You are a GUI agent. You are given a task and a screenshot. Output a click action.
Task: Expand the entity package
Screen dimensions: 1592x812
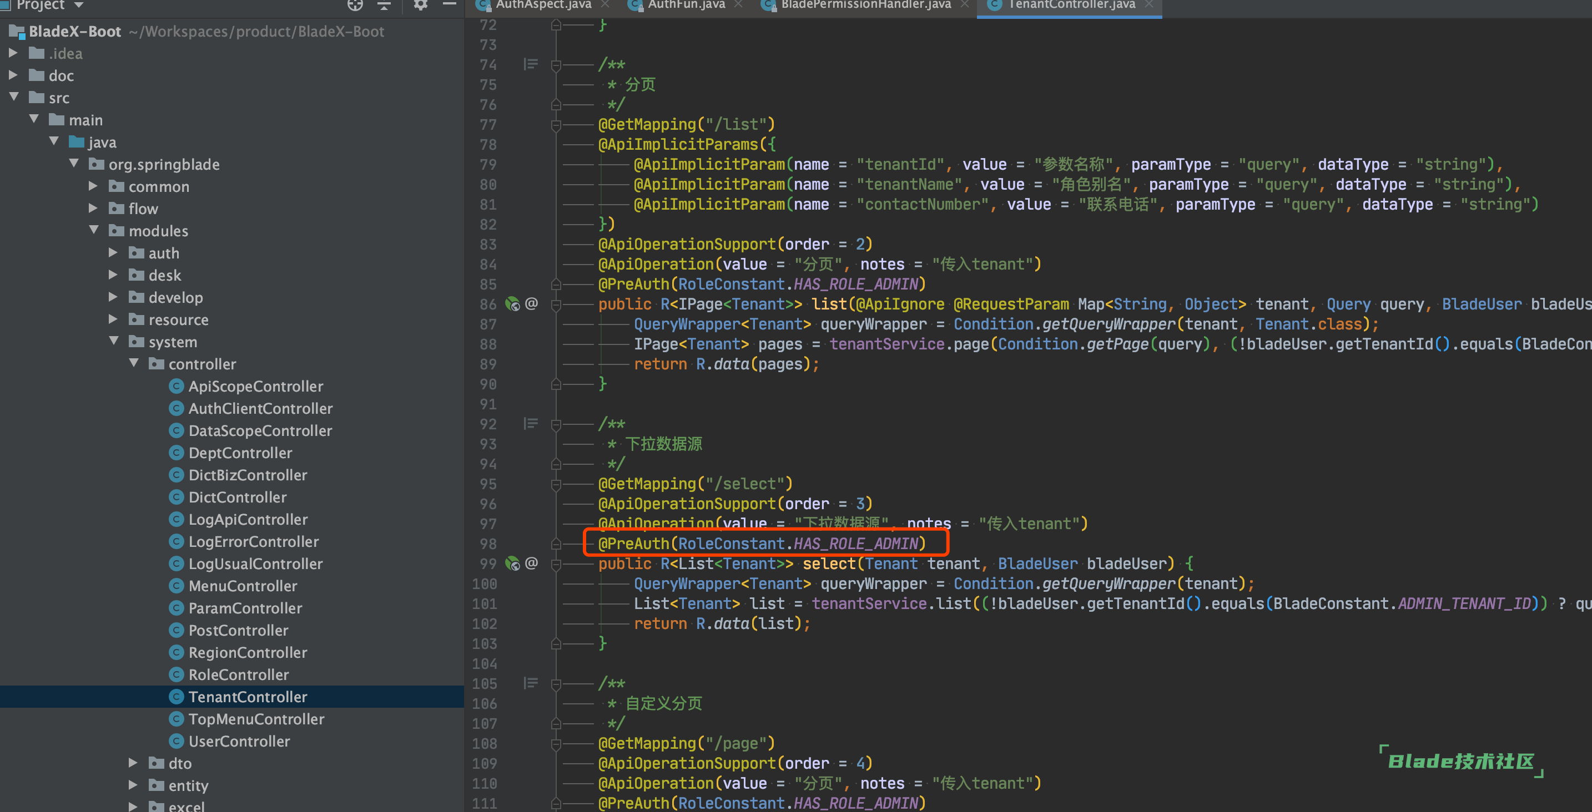133,785
